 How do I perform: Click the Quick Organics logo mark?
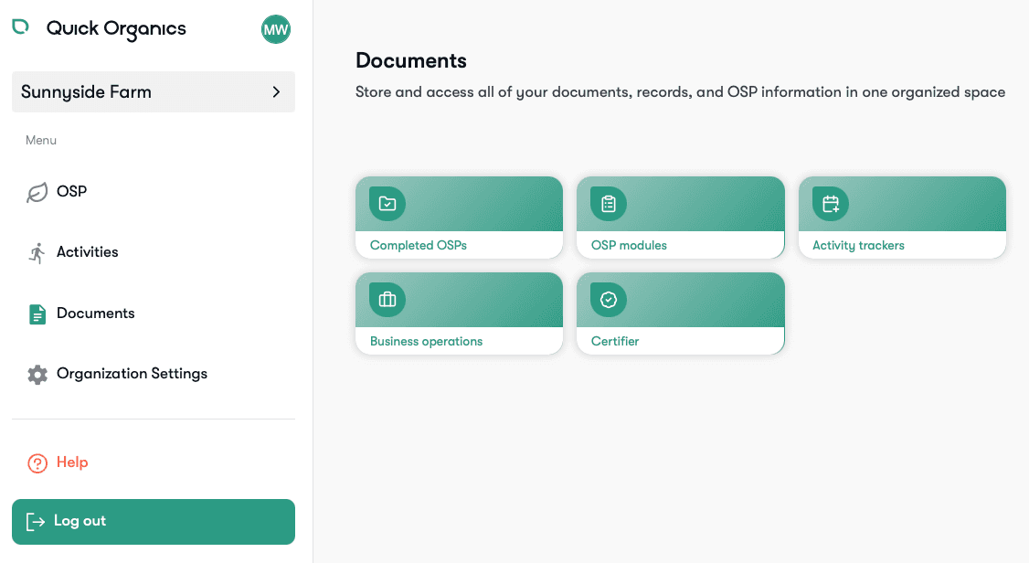[x=20, y=27]
